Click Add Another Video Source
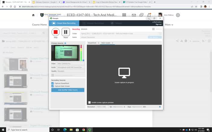This screenshot has width=212, height=132. click(68, 90)
